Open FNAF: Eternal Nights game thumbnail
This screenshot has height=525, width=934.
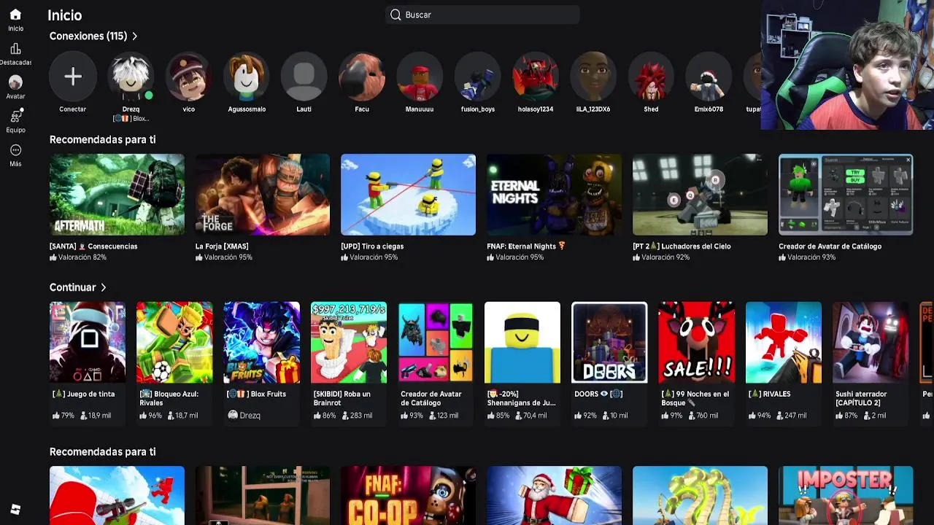point(554,194)
